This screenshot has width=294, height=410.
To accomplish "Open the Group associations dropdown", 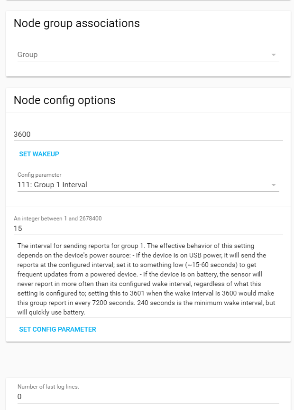I will coord(142,55).
